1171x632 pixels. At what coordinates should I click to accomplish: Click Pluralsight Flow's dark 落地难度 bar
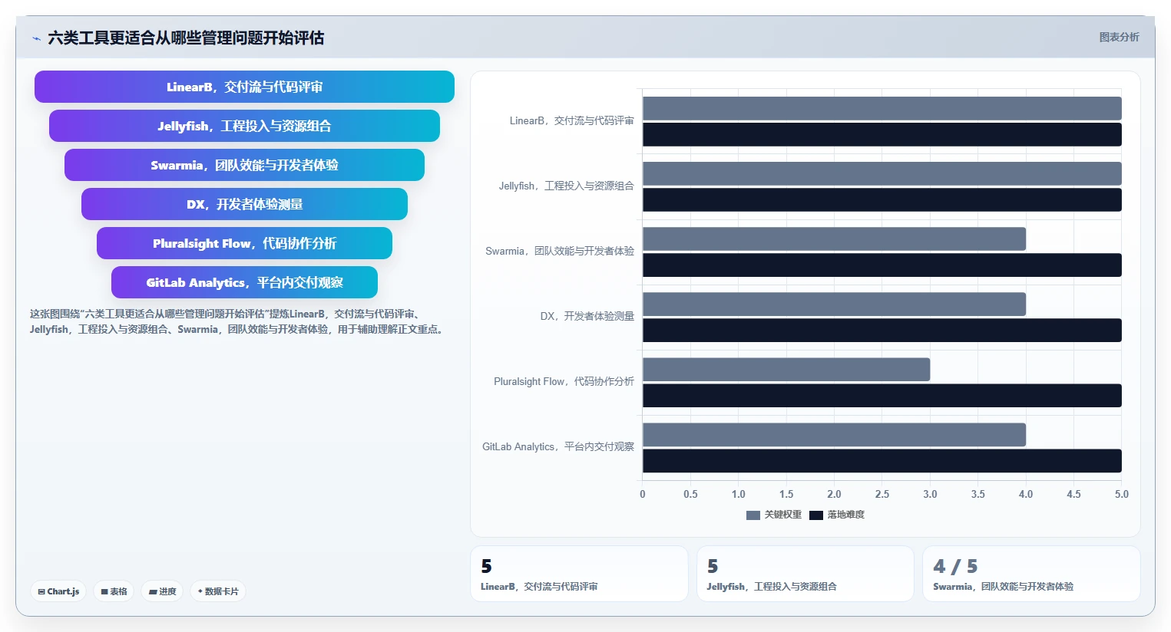[882, 396]
